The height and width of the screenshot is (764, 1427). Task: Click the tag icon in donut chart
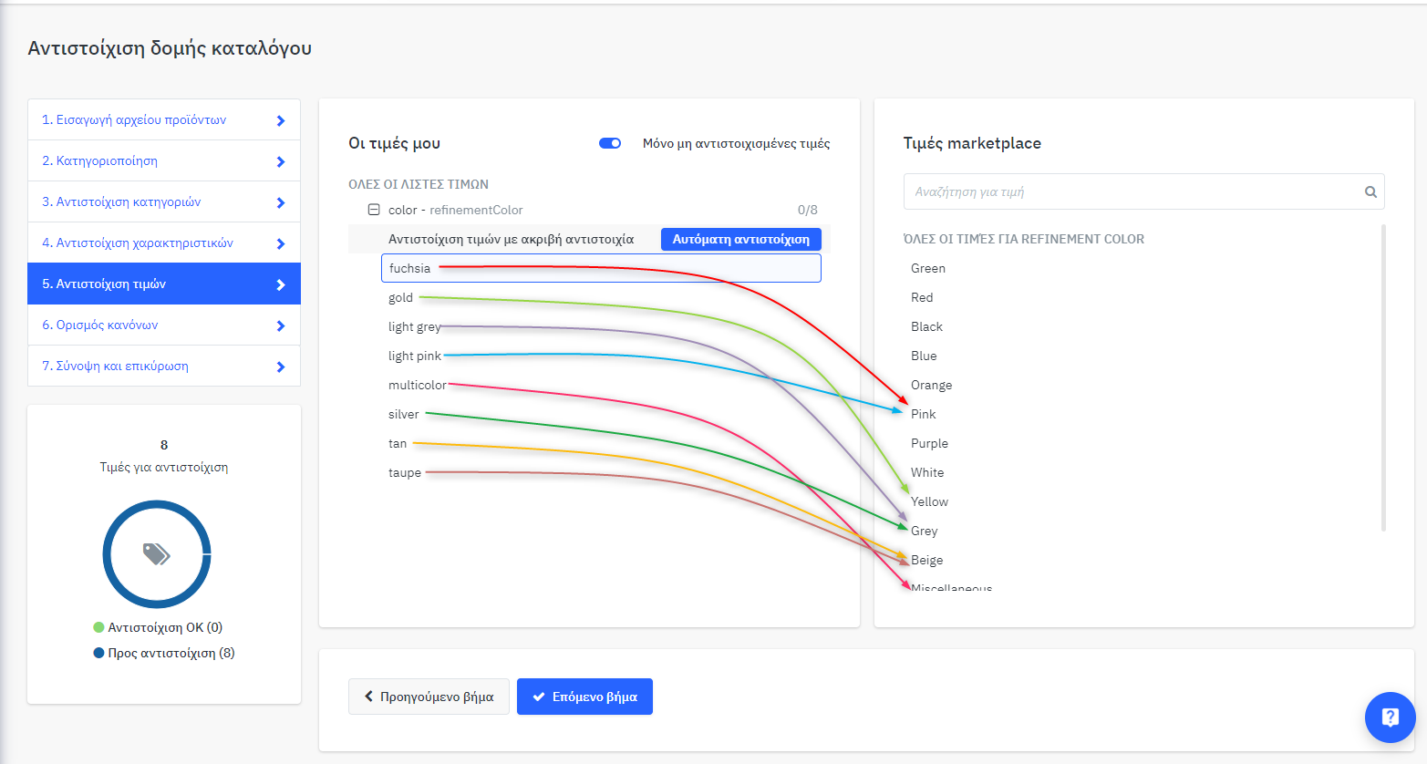pyautogui.click(x=157, y=553)
